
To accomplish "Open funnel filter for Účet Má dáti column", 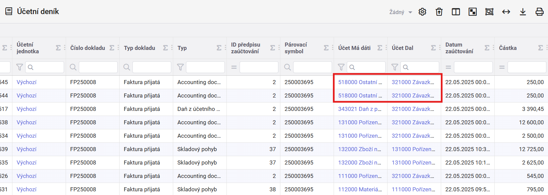I will 341,67.
